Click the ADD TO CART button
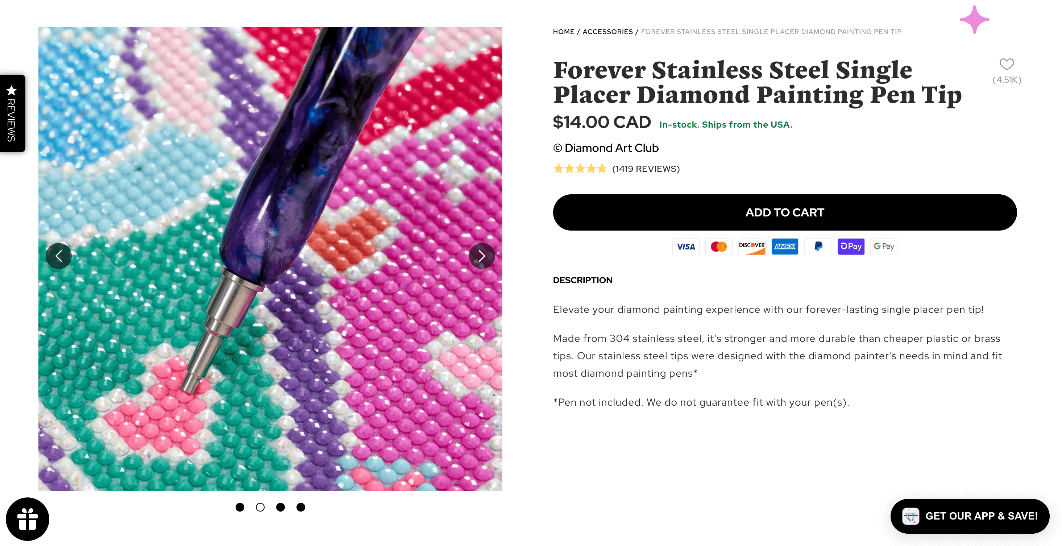The height and width of the screenshot is (546, 1062). 784,212
